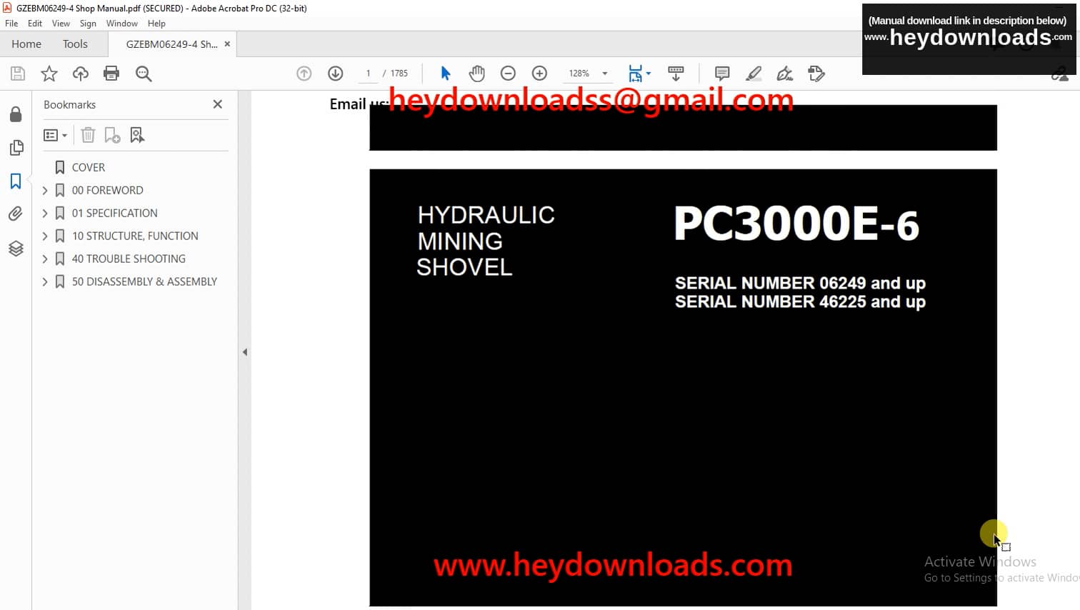Open the Sign document pen icon
The image size is (1080, 610).
tap(785, 74)
